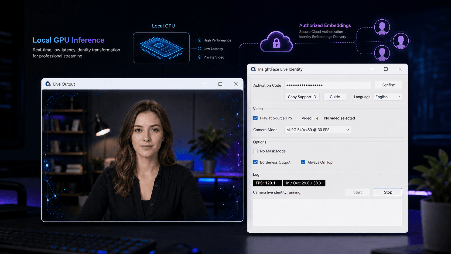Screen dimensions: 451x254
Task: Click the "Authorized Embeddings" heading
Action: click(x=325, y=25)
